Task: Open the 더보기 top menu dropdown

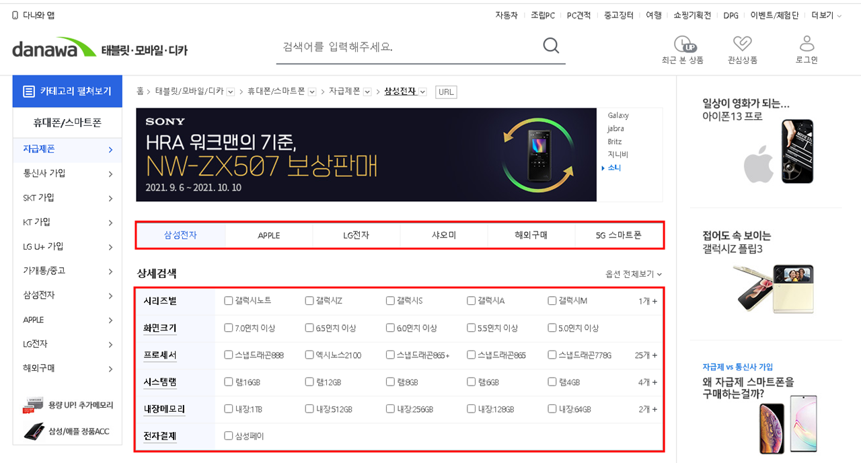Action: point(826,15)
